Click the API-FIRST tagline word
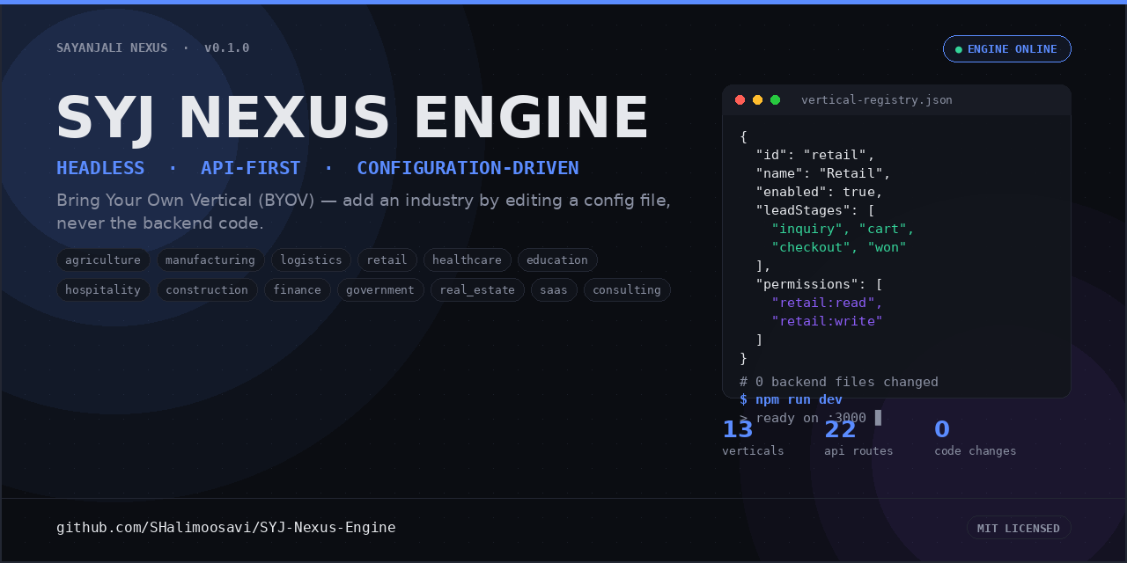The image size is (1127, 563). pos(251,168)
